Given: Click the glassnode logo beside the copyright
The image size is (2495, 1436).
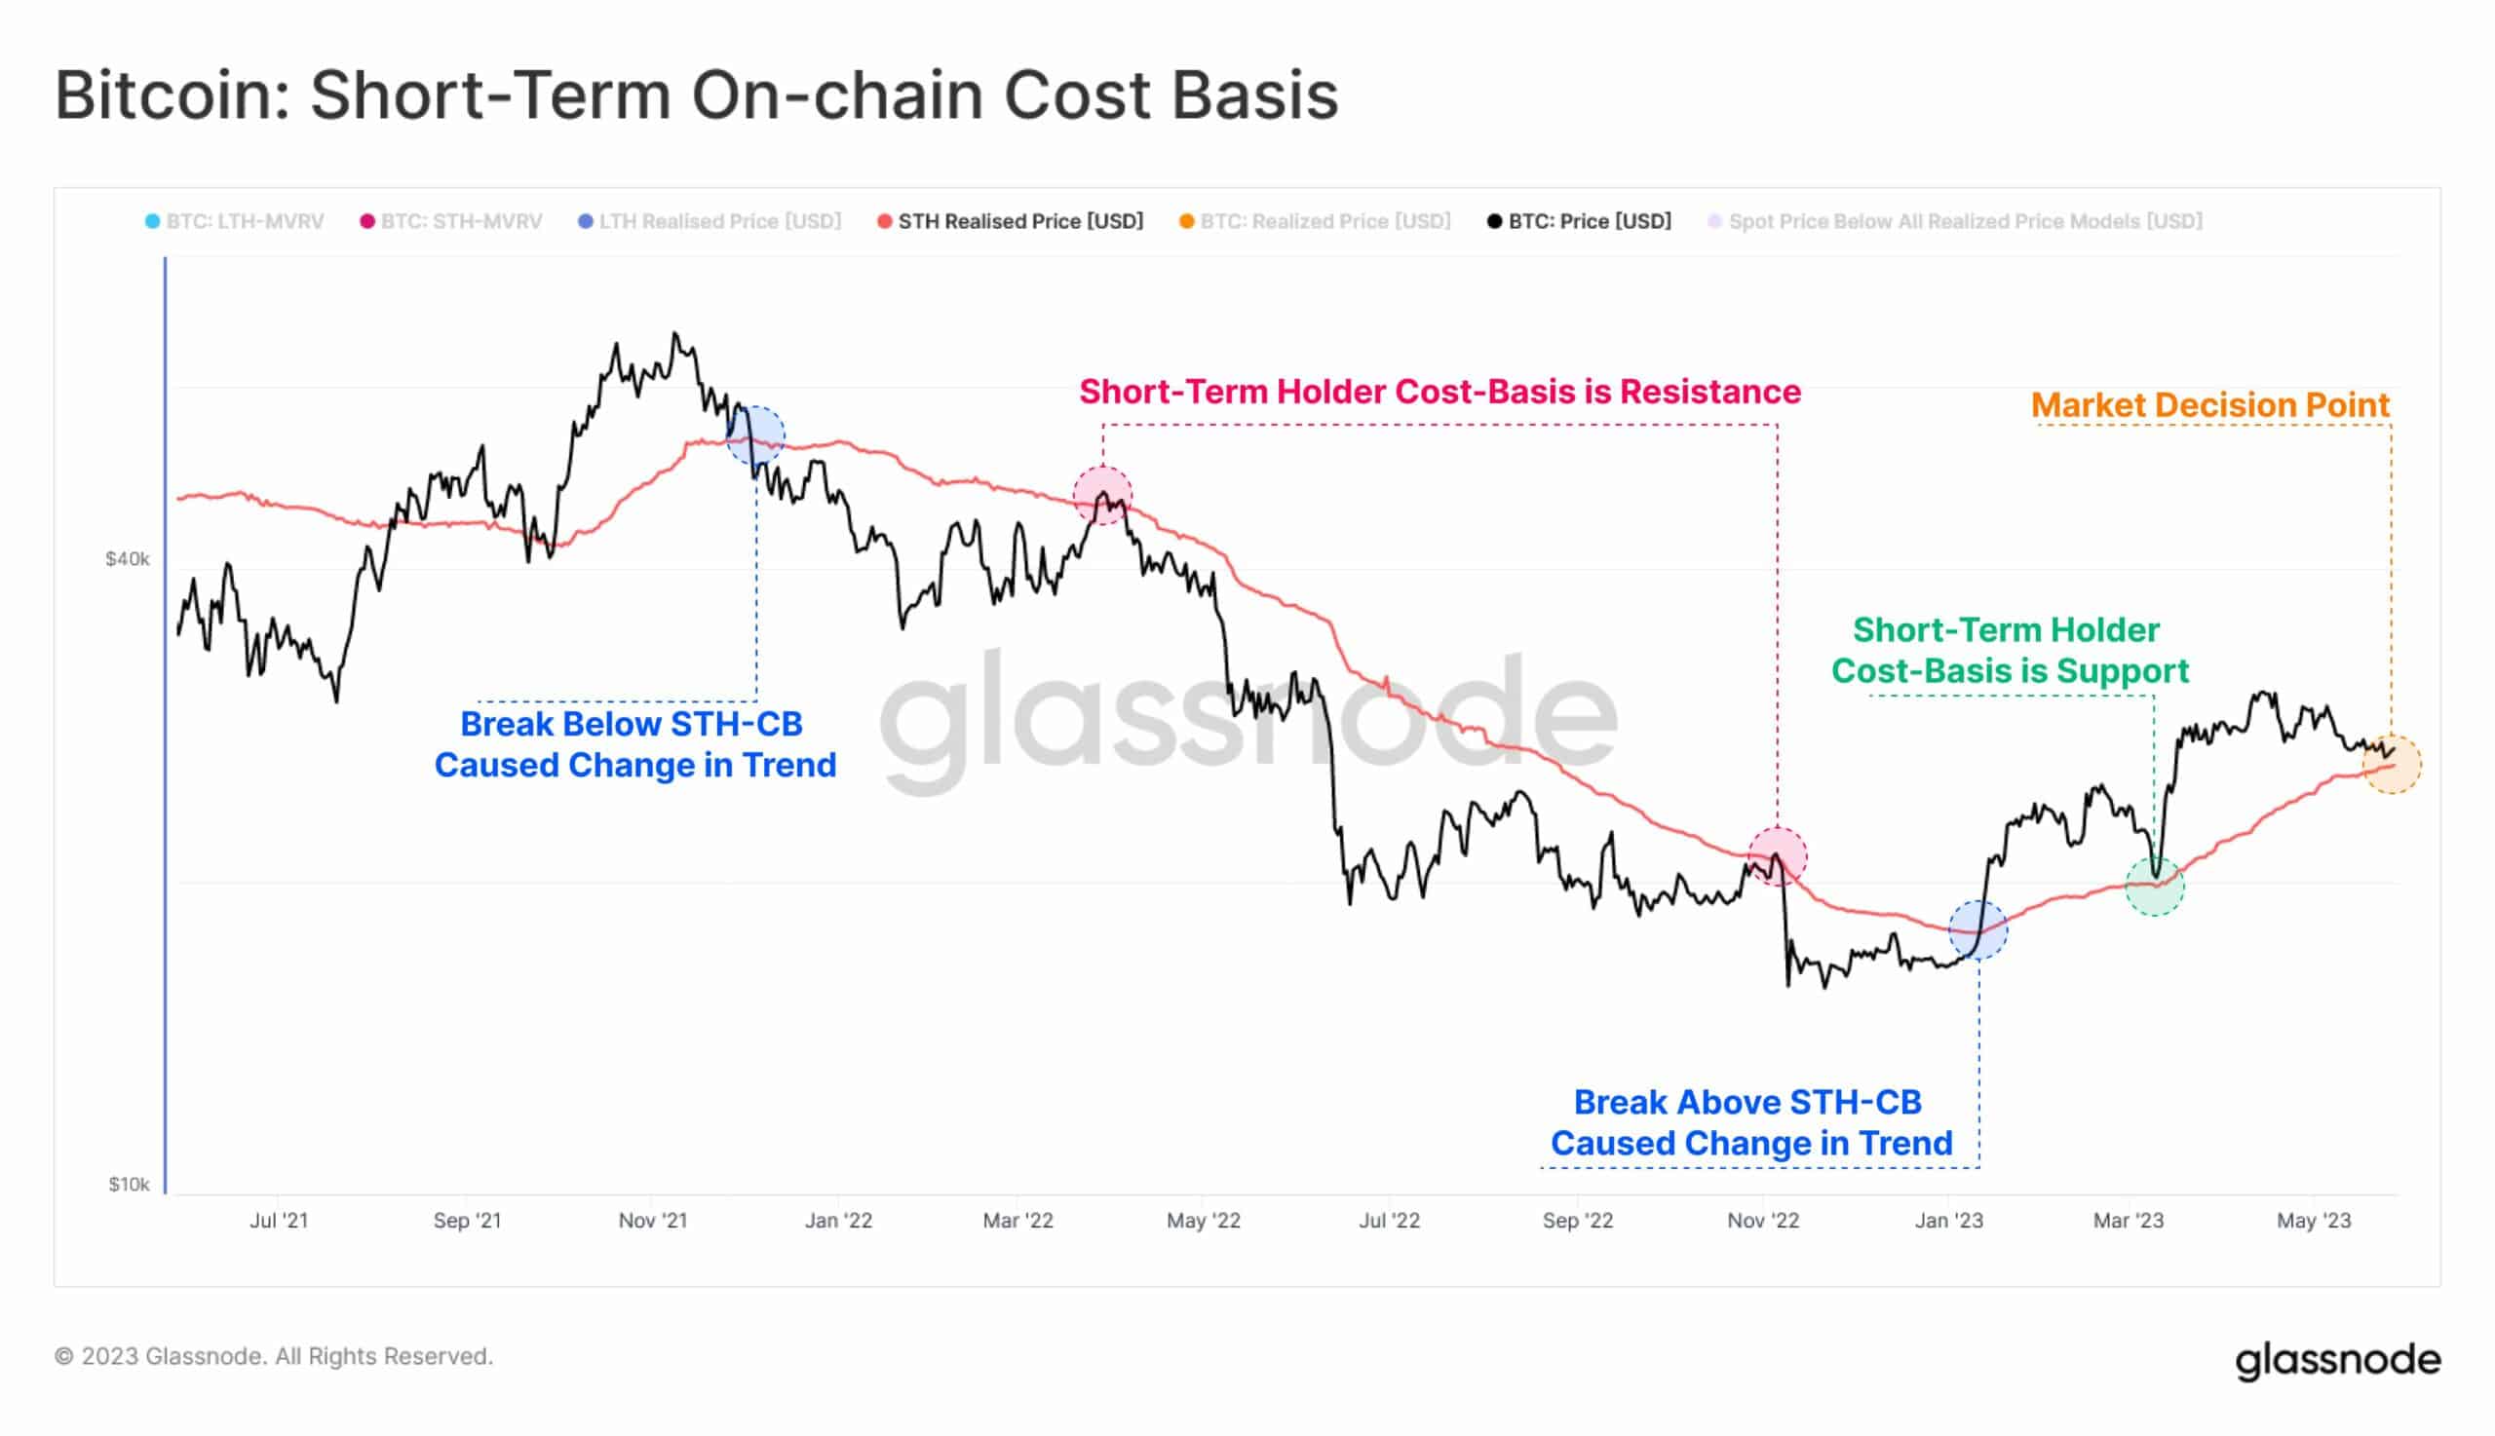Looking at the screenshot, I should coord(2337,1360).
